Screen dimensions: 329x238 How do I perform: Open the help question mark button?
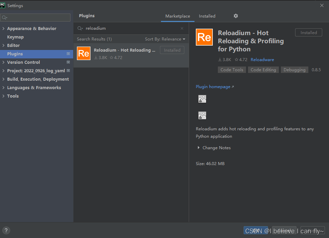coord(6,231)
